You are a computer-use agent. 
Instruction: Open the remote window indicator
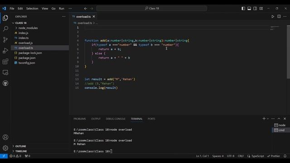coord(4,156)
